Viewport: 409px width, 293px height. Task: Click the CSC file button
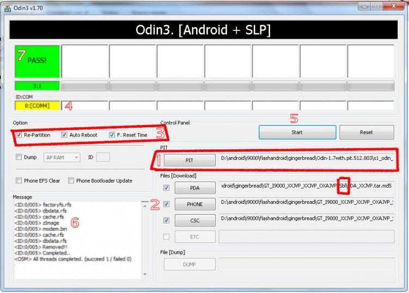(195, 220)
